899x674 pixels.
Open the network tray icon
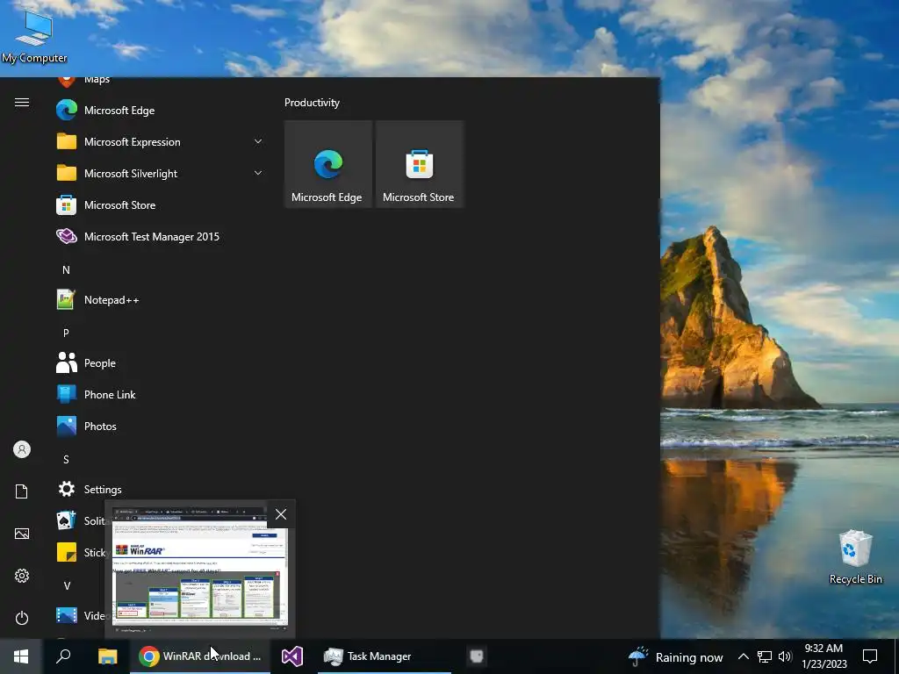[x=765, y=656]
